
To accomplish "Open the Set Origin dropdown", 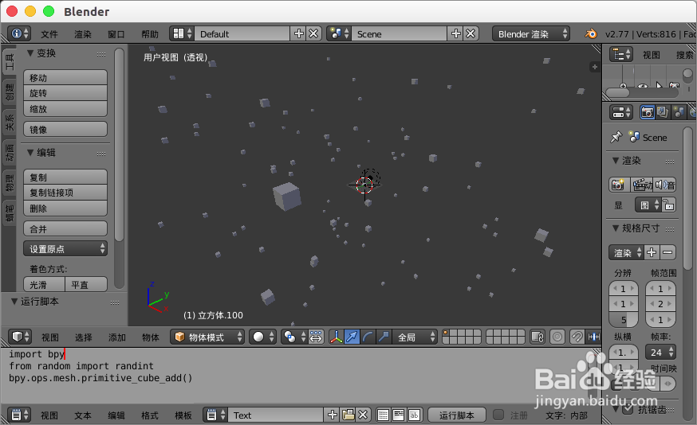I will [x=65, y=249].
